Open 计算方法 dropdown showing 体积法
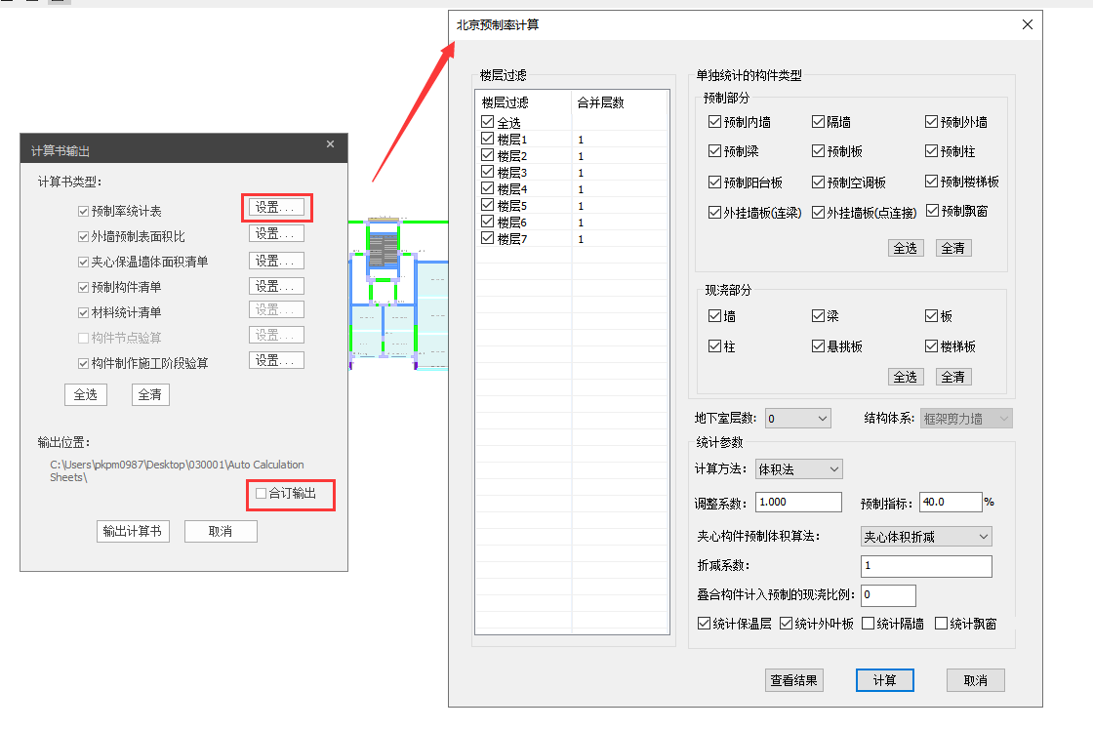Screen dimensions: 1093x730 (x=799, y=469)
